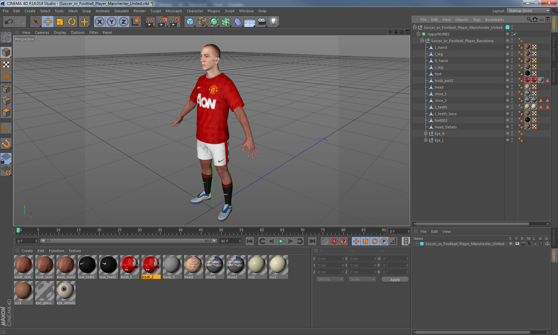Add a camera object
Screen dimensions: 558x335
[x=262, y=22]
